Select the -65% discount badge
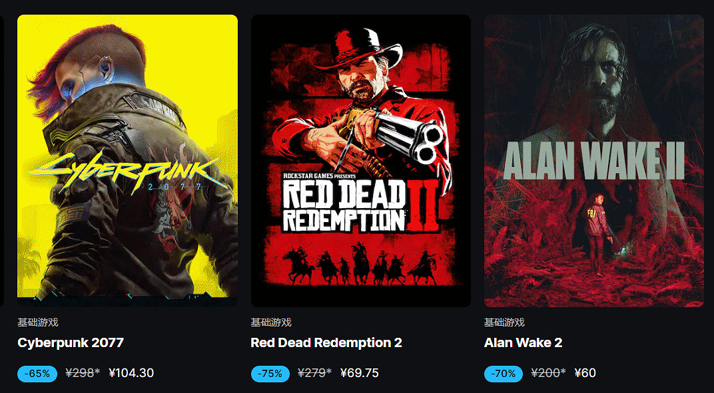714x393 pixels. (x=37, y=374)
